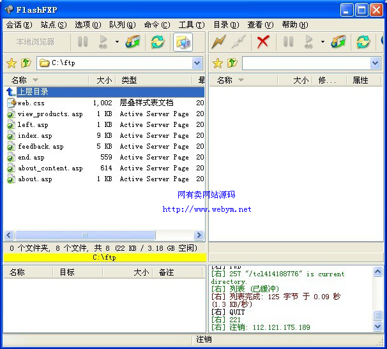Click the 备注 queue column header
This screenshot has width=387, height=349.
177,272
